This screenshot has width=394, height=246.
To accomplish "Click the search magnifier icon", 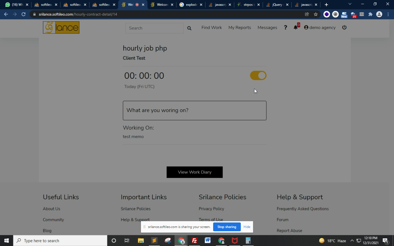I will click(x=189, y=28).
